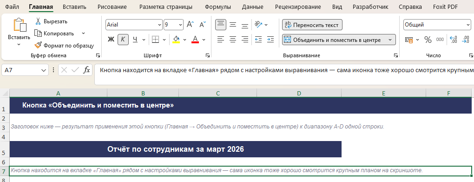The image size is (474, 182).
Task: Expand fill color dropdown arrow
Action: (x=184, y=40)
